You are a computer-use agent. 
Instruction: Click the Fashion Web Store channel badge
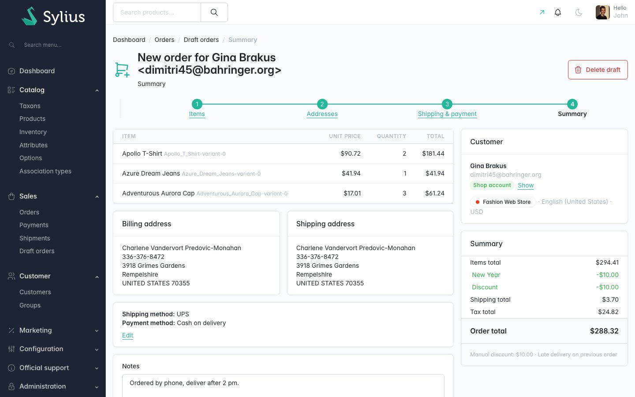(503, 202)
